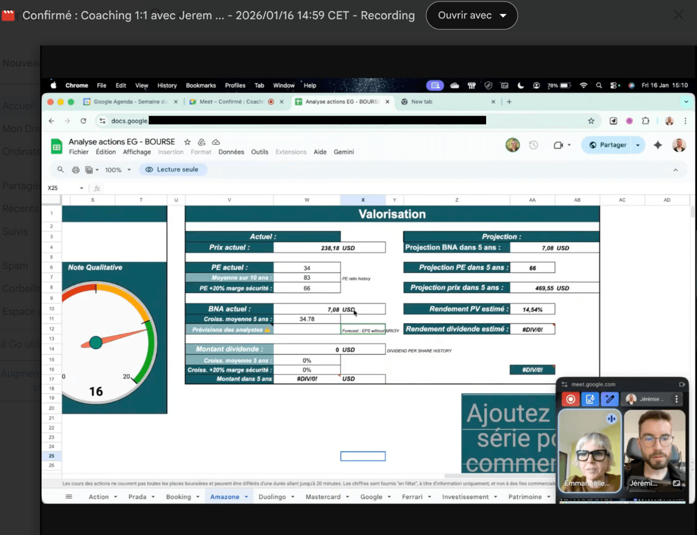Toggle the macOS Do Not Disturb moon icon
Image resolution: width=697 pixels, height=535 pixels.
coord(521,85)
